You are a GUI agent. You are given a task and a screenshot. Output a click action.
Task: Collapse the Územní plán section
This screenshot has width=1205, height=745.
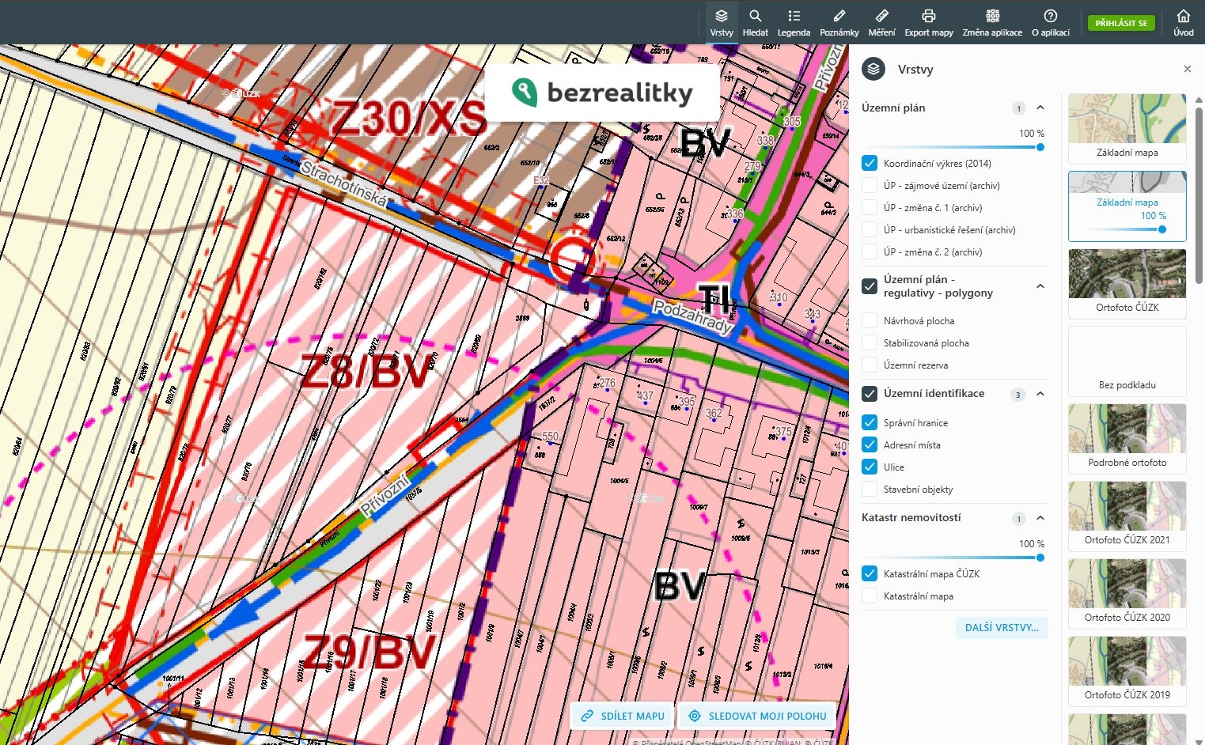click(1040, 108)
